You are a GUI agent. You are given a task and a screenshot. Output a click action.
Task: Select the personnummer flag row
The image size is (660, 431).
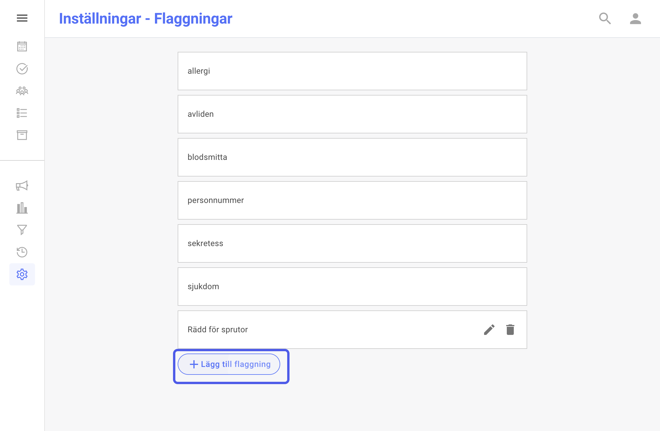[x=352, y=200]
